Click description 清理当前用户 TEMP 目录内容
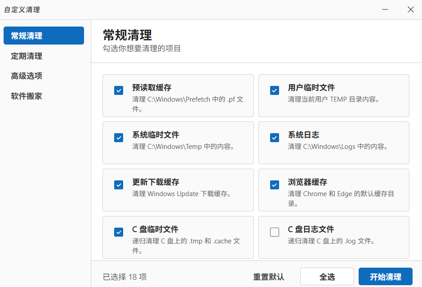This screenshot has width=422, height=287. [334, 99]
